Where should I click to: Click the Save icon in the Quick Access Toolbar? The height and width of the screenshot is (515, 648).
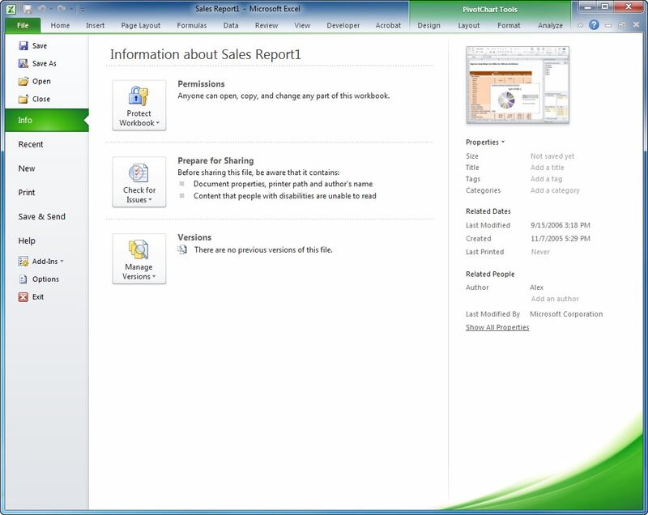point(28,9)
